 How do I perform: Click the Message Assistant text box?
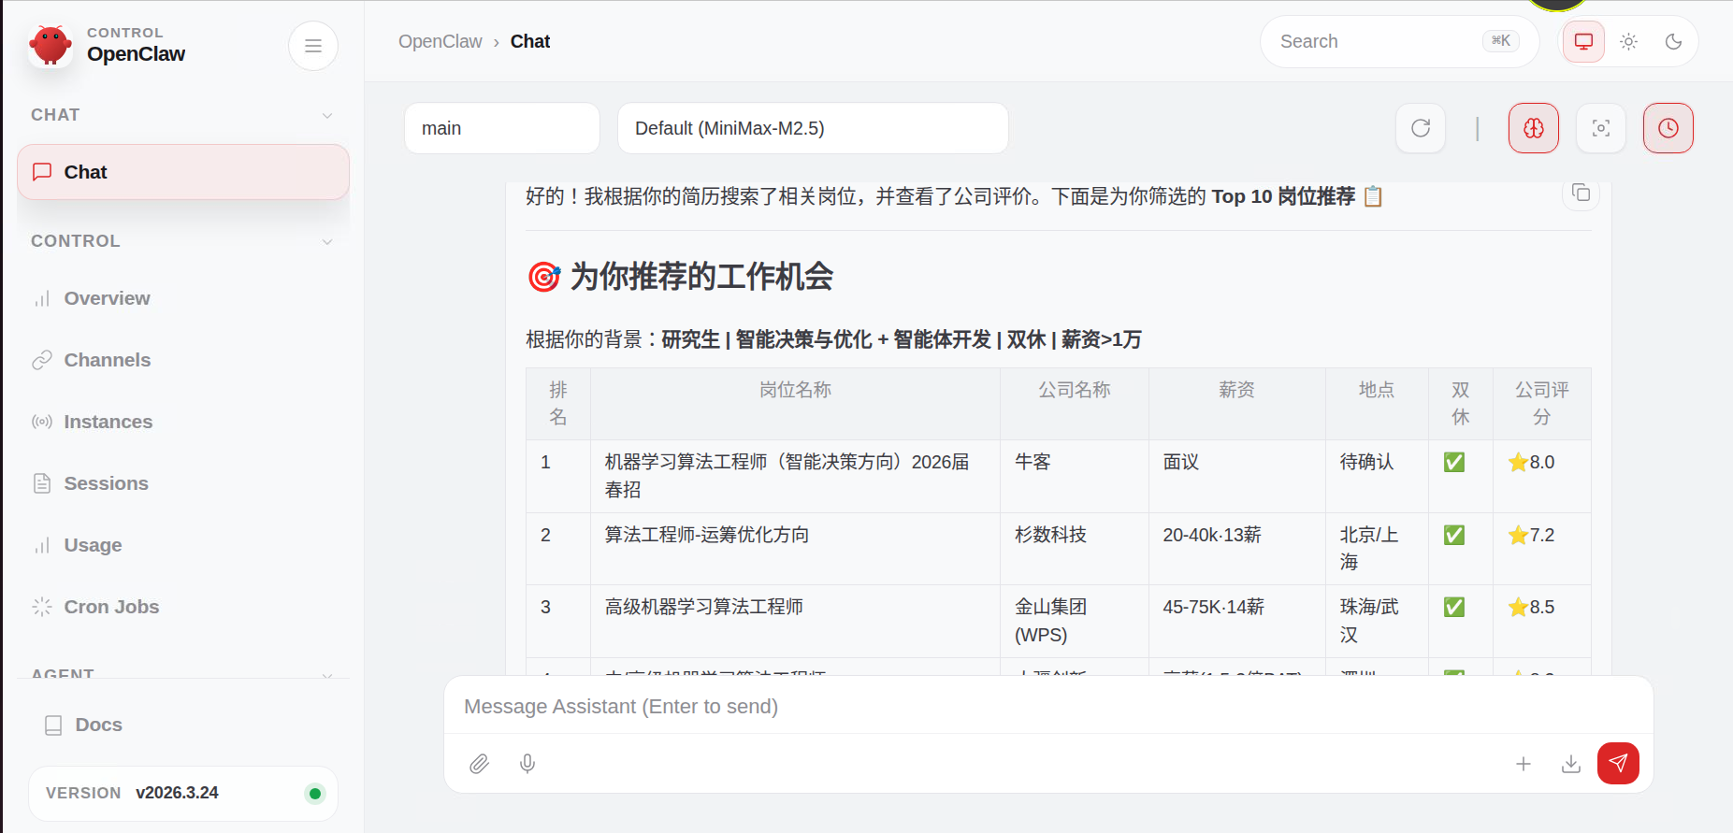tap(1048, 707)
